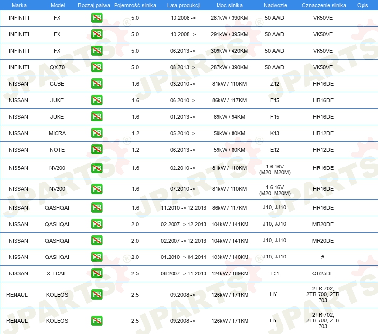Select the NOTE model cell
Image resolution: width=378 pixels, height=334 pixels.
(57, 150)
